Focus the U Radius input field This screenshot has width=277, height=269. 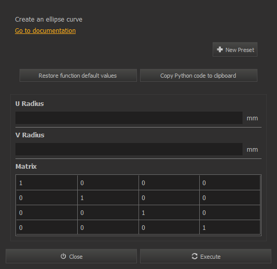tap(129, 118)
